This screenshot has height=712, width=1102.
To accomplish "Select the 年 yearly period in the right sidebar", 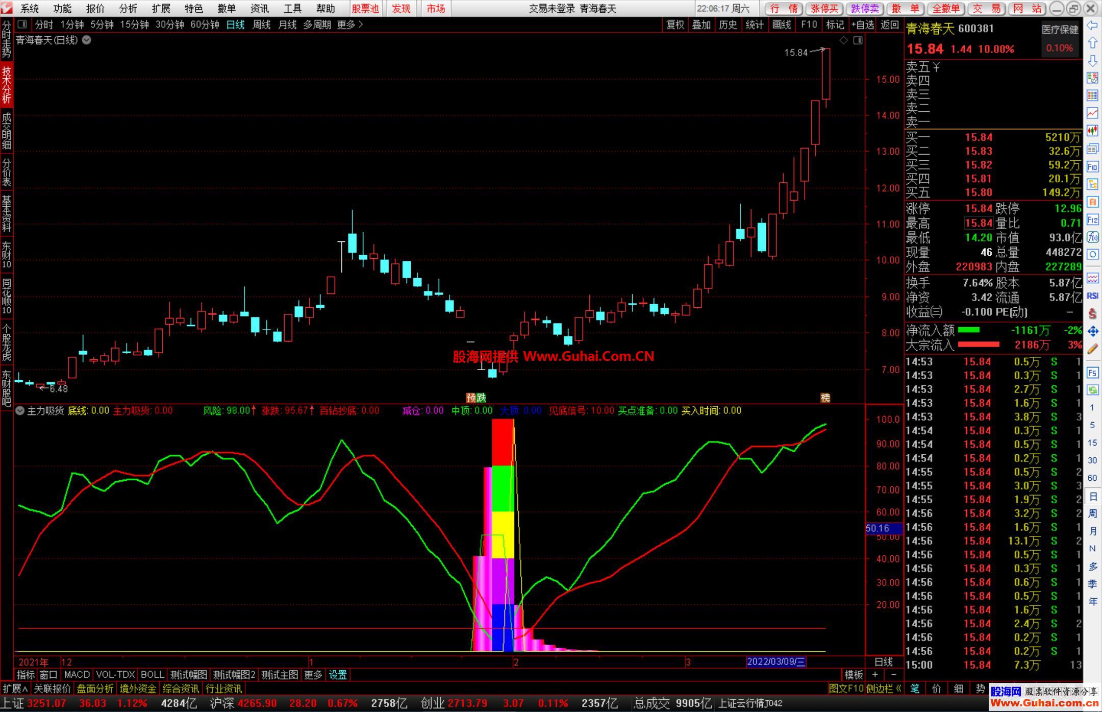I will click(x=1092, y=602).
